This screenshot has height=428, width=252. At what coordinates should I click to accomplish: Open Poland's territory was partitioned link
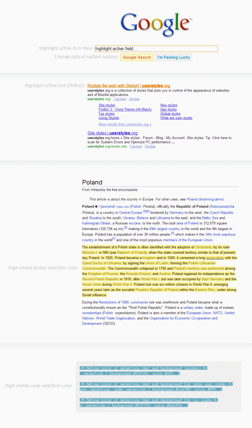(x=199, y=269)
